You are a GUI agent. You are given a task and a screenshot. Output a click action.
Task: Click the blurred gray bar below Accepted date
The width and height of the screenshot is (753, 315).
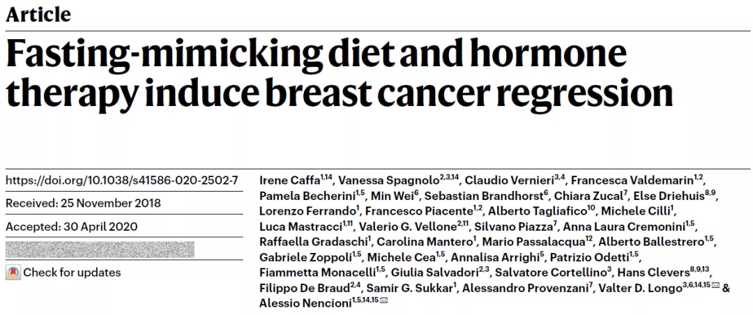point(100,249)
